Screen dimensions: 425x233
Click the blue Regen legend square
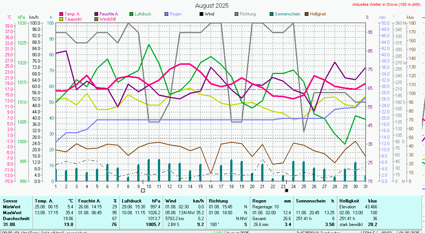click(167, 14)
